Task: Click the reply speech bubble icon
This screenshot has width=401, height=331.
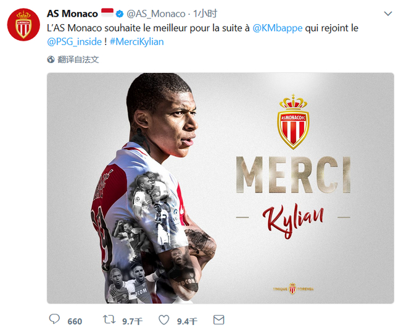Action: pyautogui.click(x=54, y=320)
